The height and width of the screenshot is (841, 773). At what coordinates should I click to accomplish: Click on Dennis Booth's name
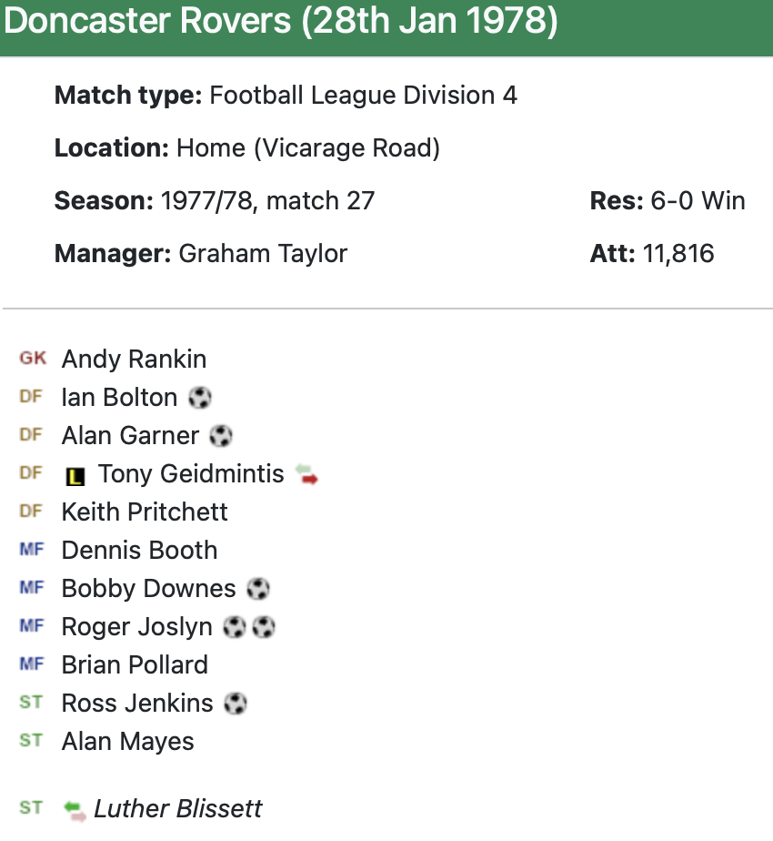(x=139, y=551)
